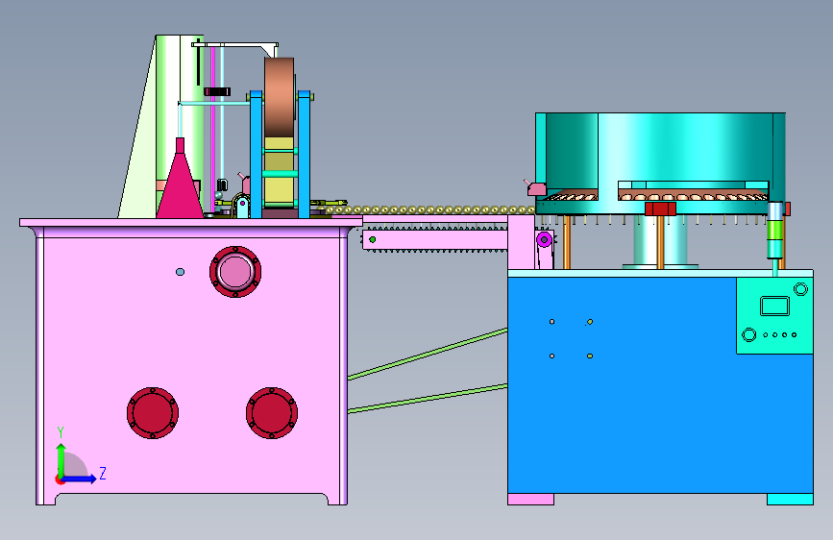Click the top-right round knob on control panel
Viewport: 833px width, 540px height.
click(800, 289)
